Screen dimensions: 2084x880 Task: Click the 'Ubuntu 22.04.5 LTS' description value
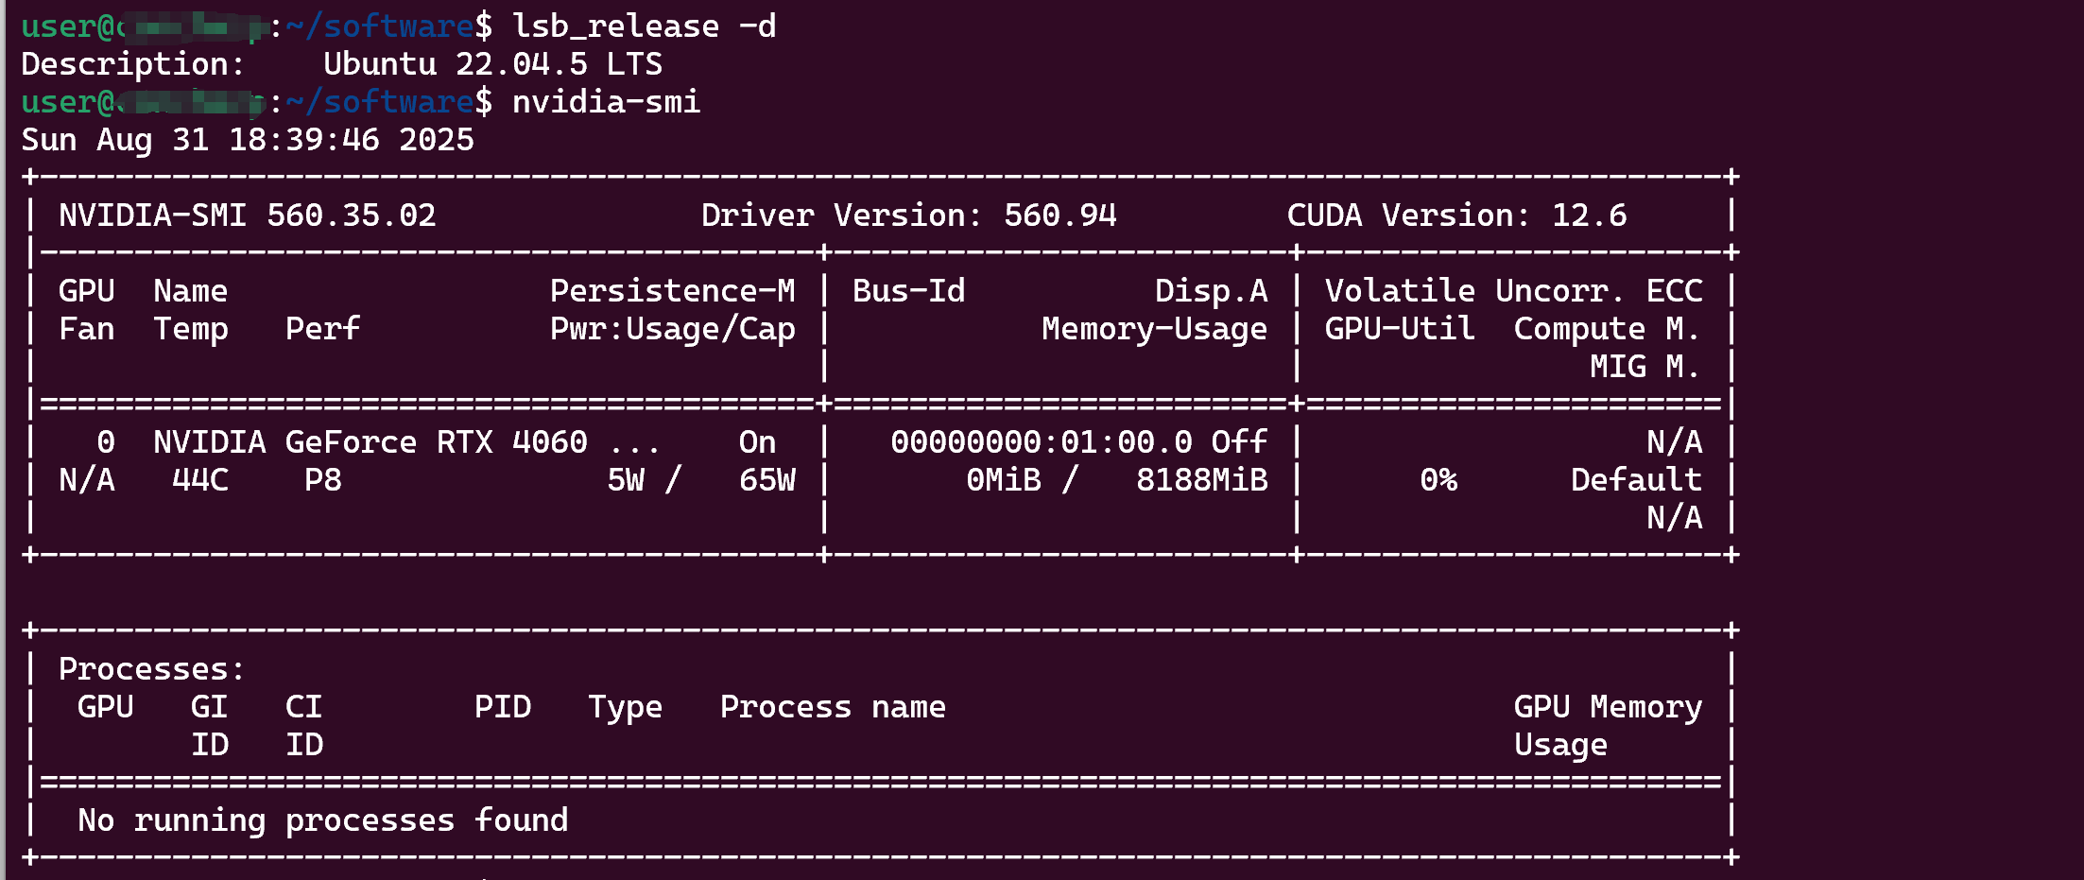pyautogui.click(x=492, y=64)
